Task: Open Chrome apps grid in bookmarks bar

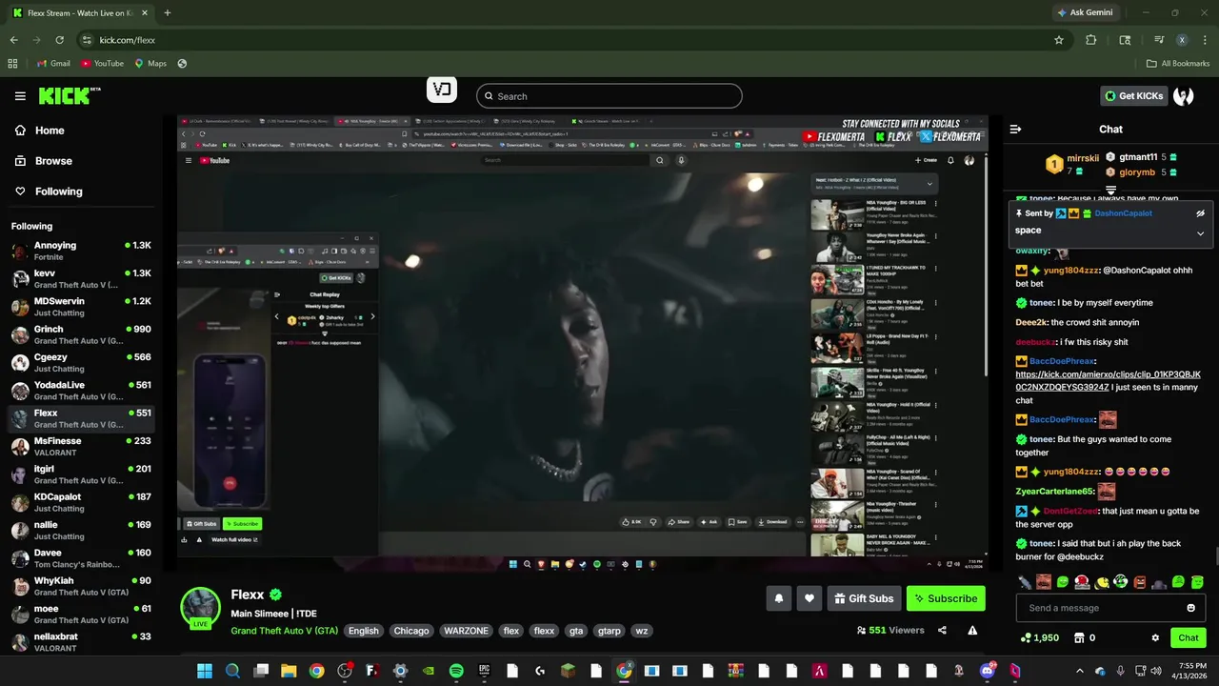Action: pyautogui.click(x=12, y=64)
